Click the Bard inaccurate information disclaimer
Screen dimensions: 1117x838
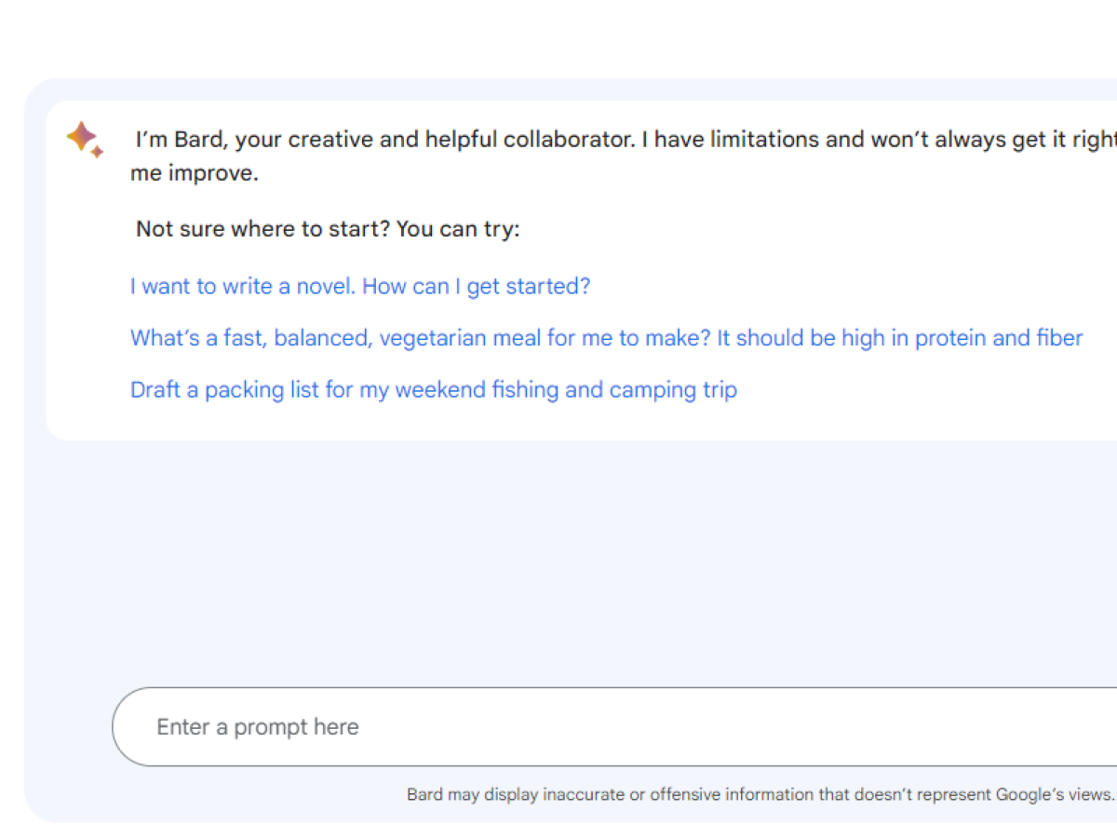point(760,794)
